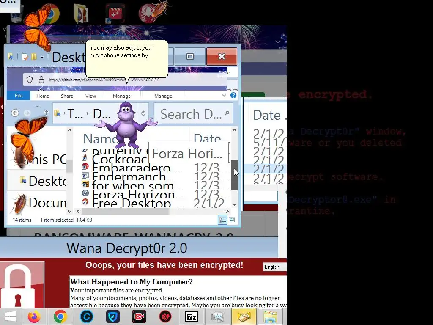This screenshot has height=325, width=433.
Task: Open the Manage tab next to View
Action: (x=122, y=96)
